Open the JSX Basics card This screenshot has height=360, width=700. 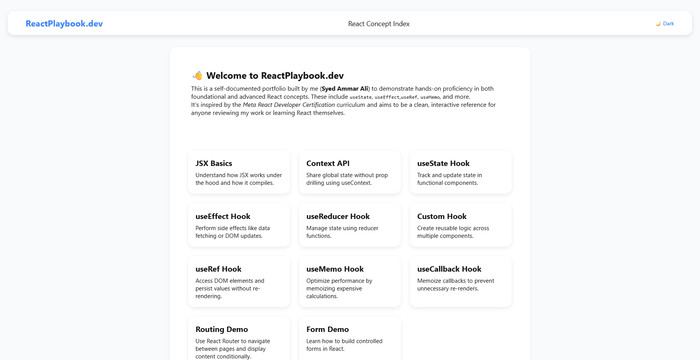pos(239,172)
